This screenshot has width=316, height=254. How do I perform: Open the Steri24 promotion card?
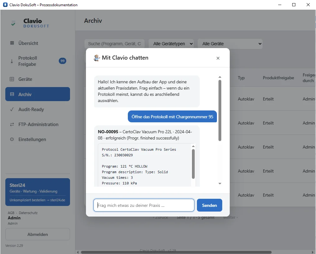38,192
